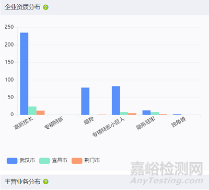Click the green 宜昌市 legend swatch
The image size is (209, 190).
pos(44,161)
